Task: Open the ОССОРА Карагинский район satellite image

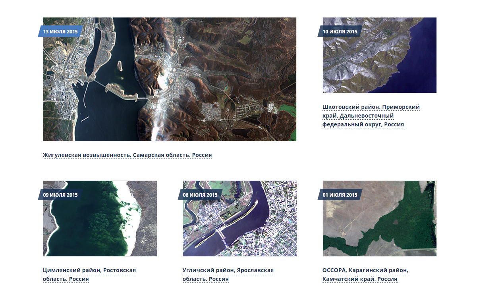Action: pos(380,219)
